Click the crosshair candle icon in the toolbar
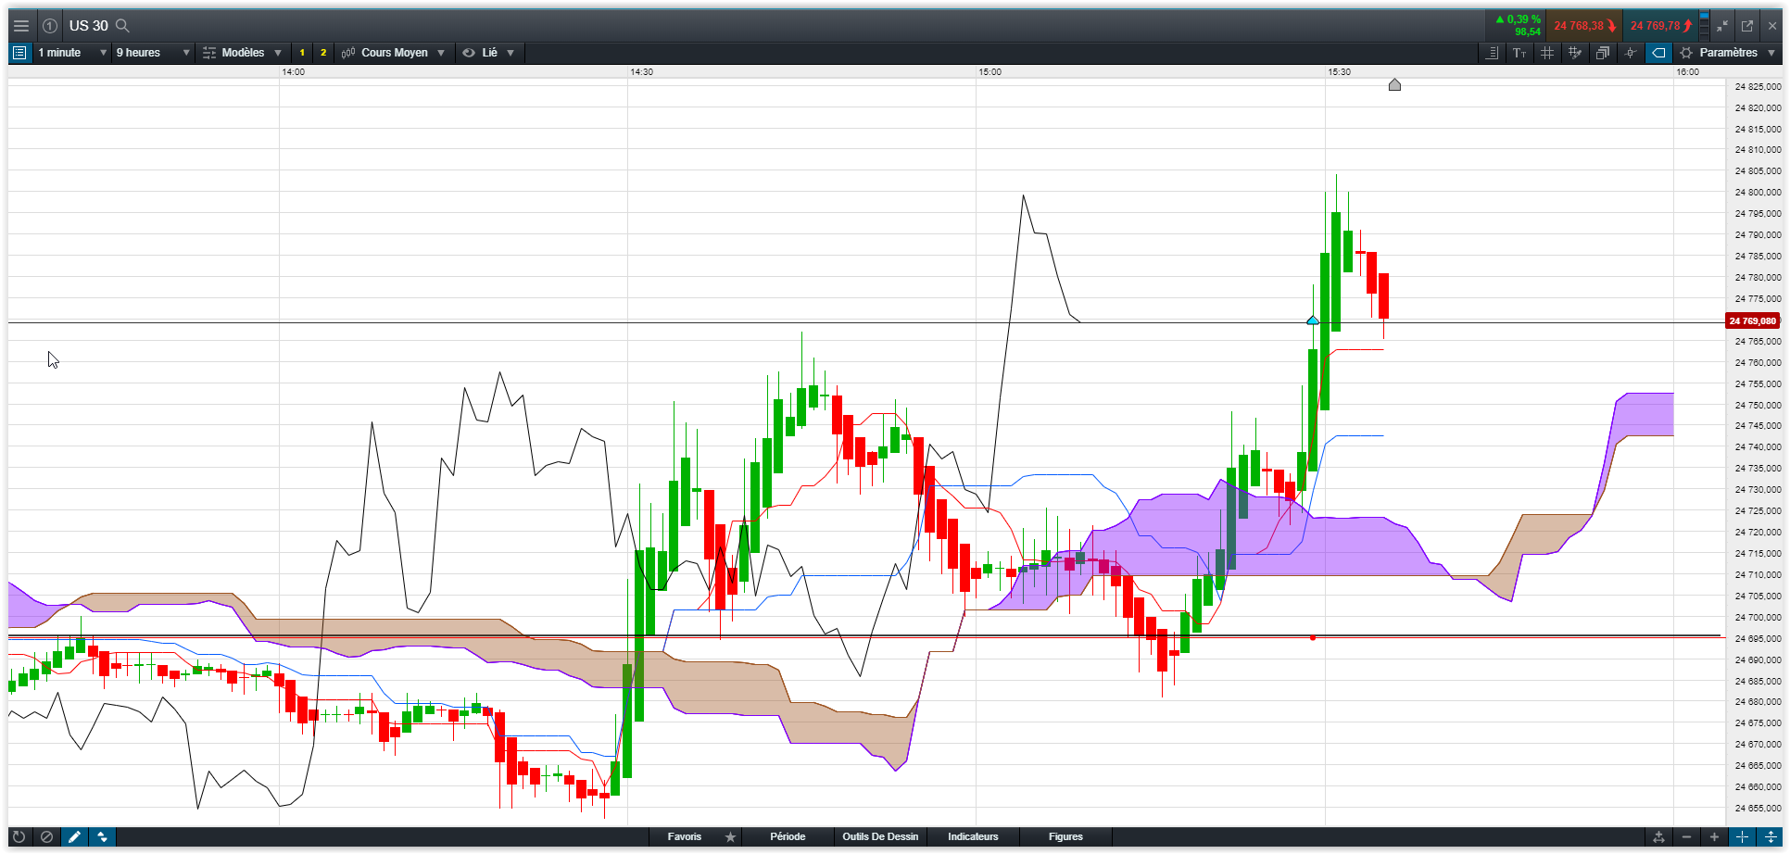Image resolution: width=1790 pixels, height=854 pixels. [1631, 53]
